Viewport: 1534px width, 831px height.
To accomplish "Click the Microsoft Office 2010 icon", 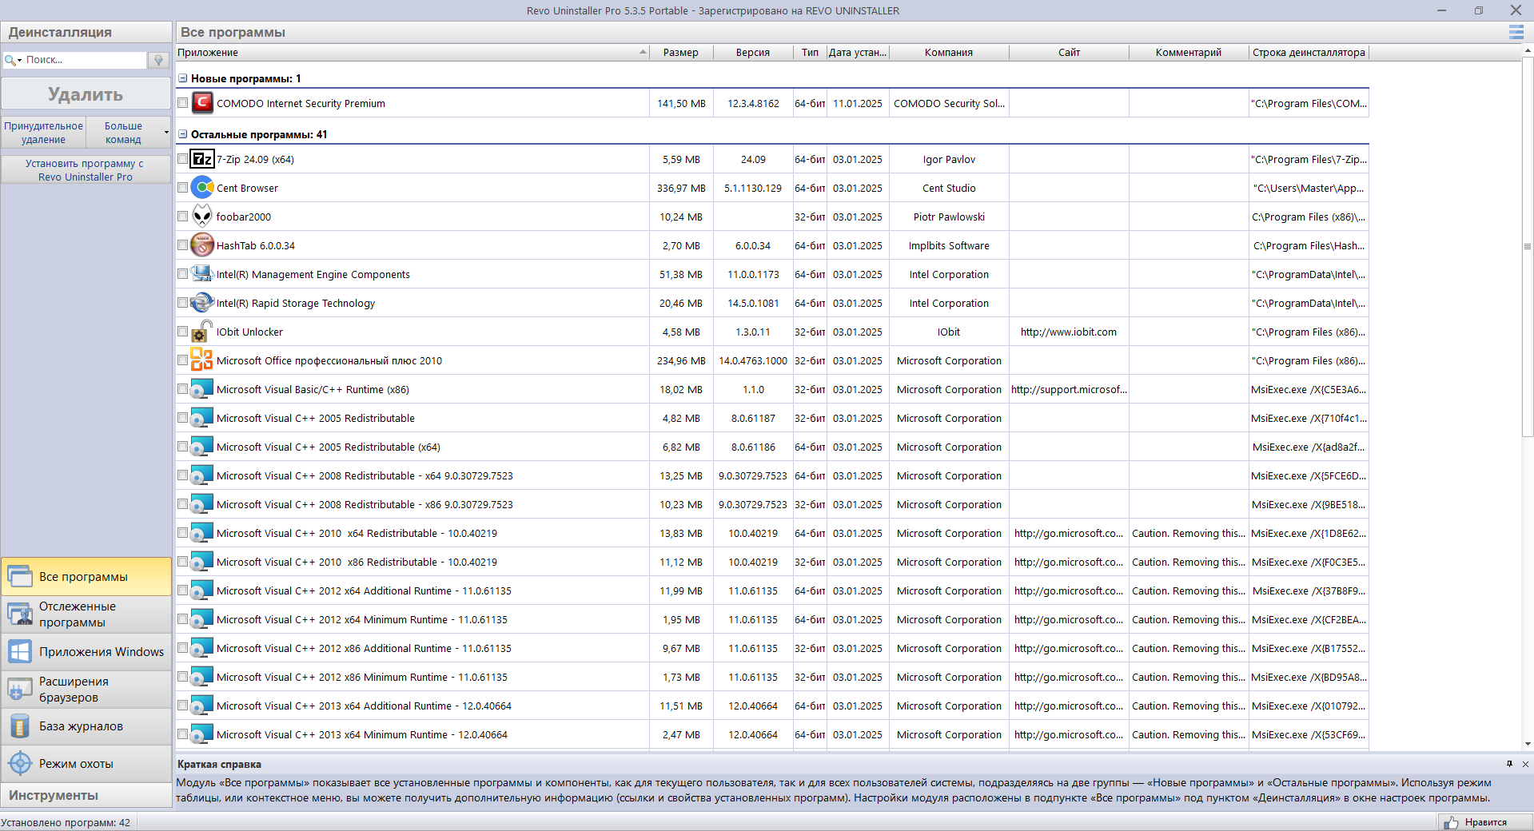I will (202, 360).
